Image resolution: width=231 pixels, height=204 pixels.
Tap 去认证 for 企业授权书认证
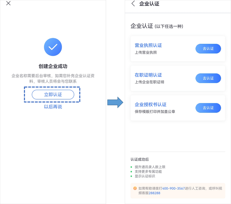pos(208,108)
